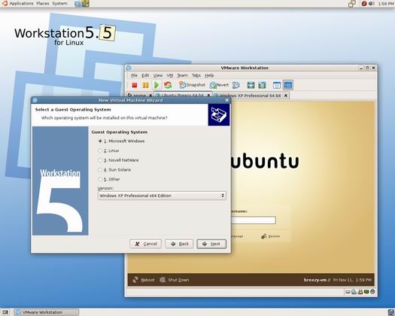Click the red notification icon in the top panel
Viewport: 395px width, 316px height.
pyautogui.click(x=364, y=4)
